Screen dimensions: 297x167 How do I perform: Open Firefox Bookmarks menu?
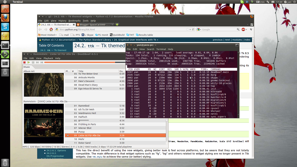coord(75,21)
